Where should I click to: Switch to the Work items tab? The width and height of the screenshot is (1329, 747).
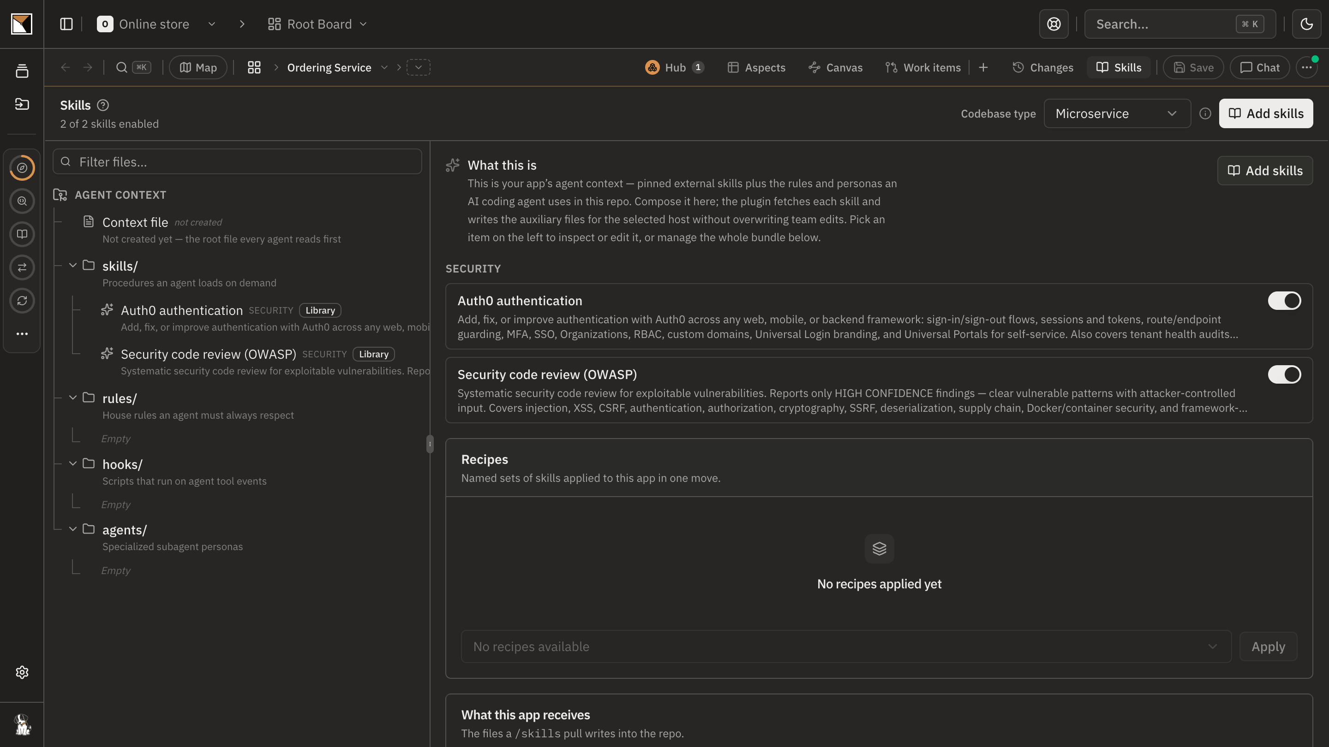pos(923,67)
